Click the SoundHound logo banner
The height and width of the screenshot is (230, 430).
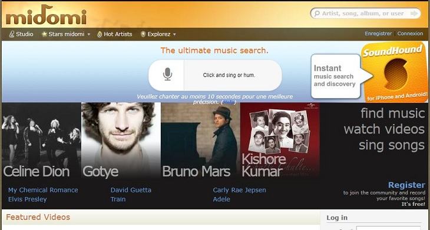click(x=395, y=72)
